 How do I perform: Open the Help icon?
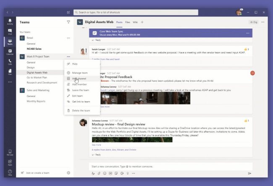(x=10, y=173)
